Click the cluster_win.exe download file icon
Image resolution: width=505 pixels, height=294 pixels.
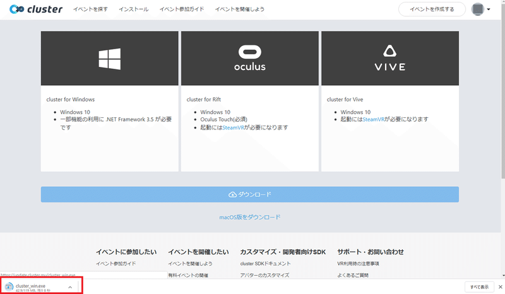[x=9, y=286]
